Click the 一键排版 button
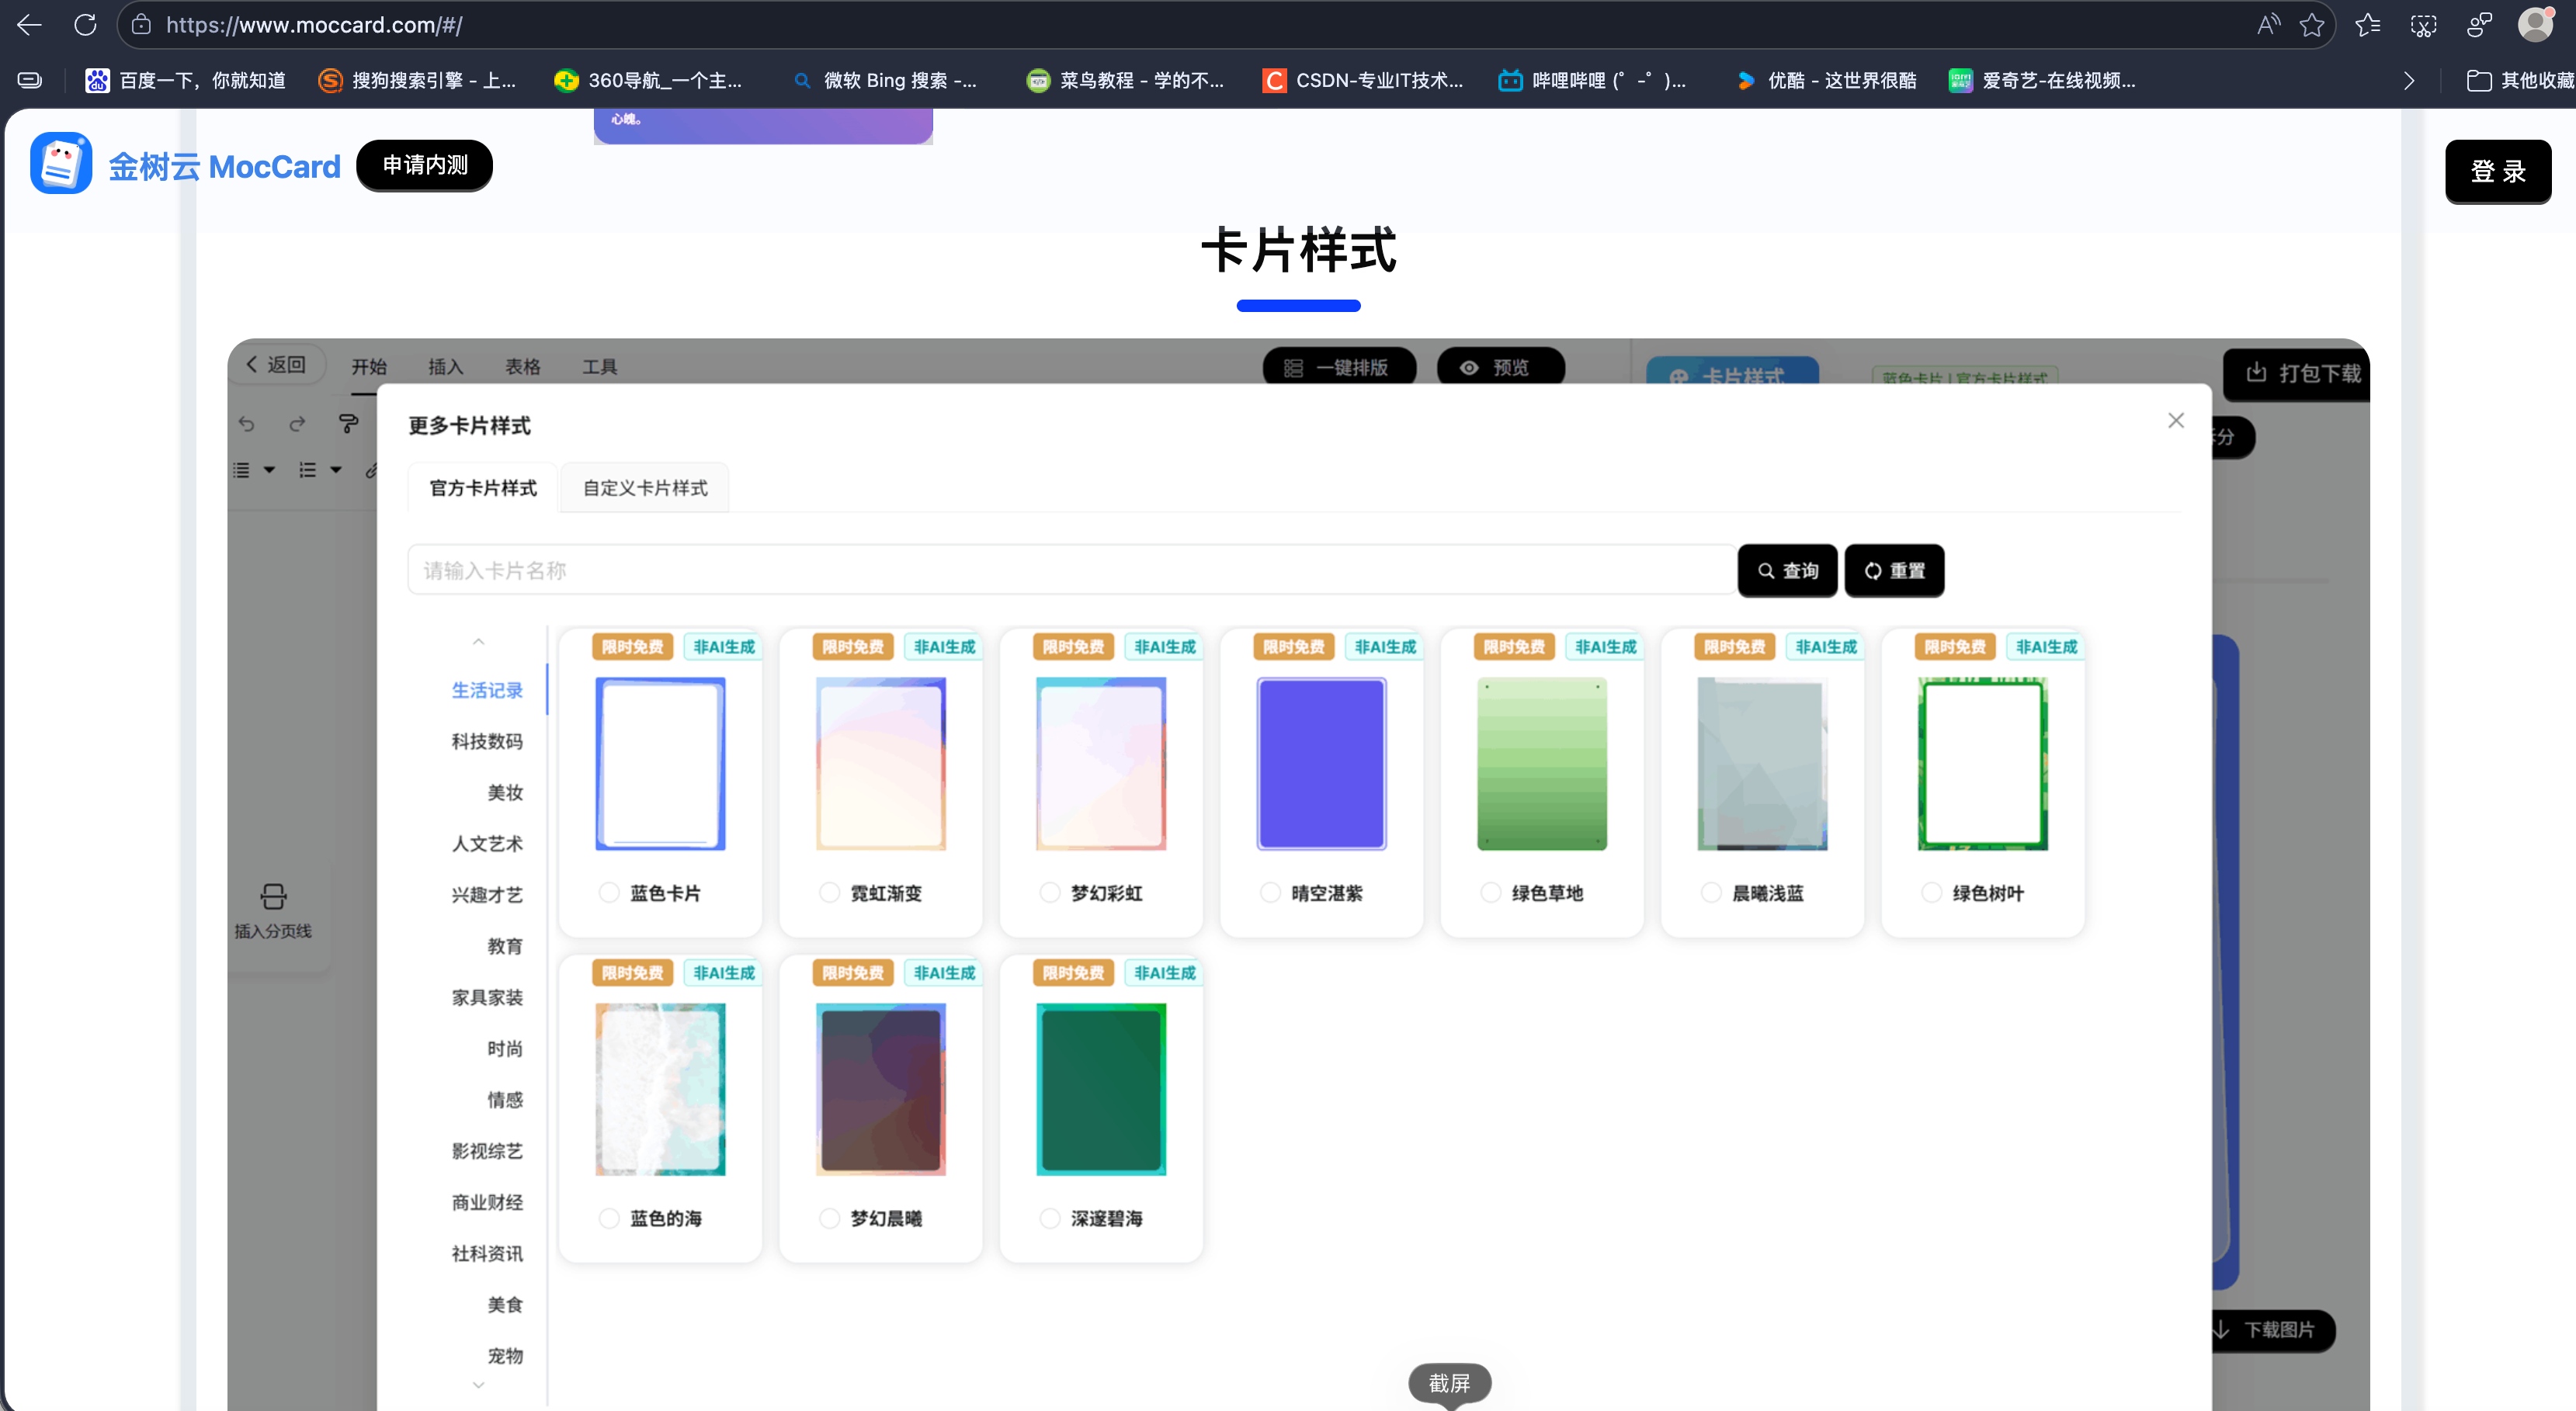 [1339, 368]
